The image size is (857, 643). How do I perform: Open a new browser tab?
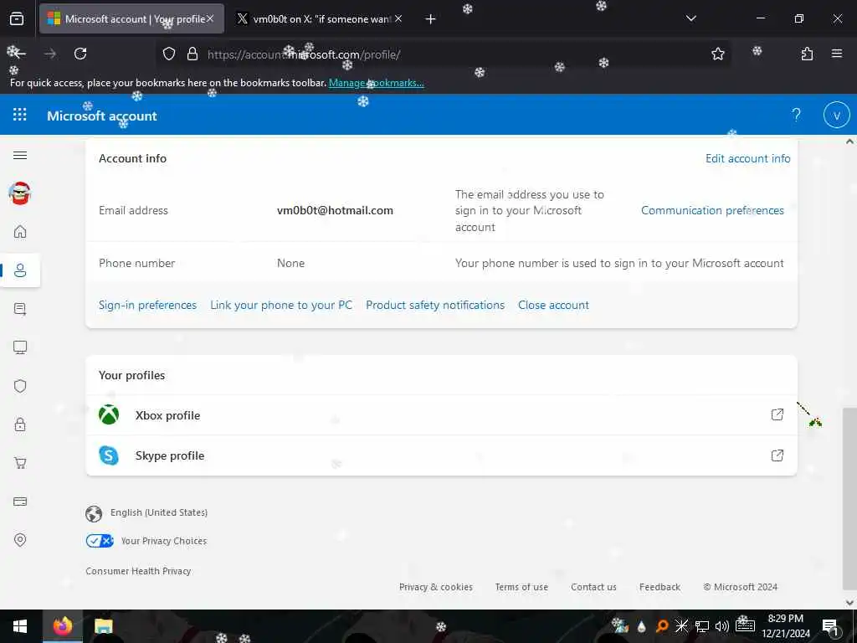click(x=430, y=19)
